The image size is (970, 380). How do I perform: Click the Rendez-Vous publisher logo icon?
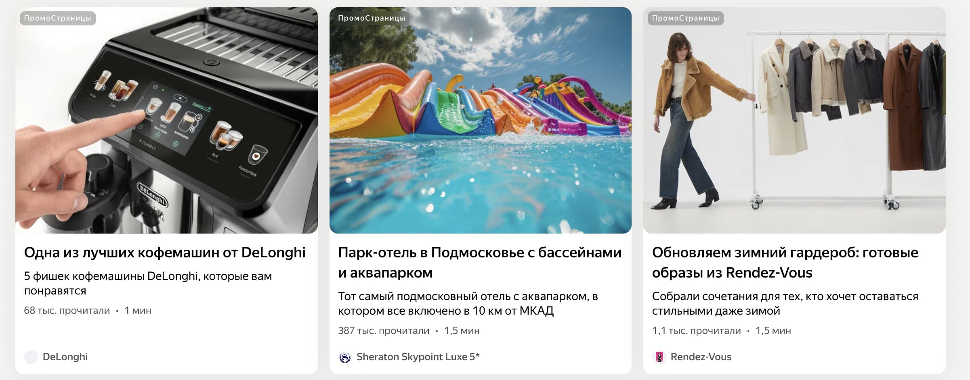(659, 357)
